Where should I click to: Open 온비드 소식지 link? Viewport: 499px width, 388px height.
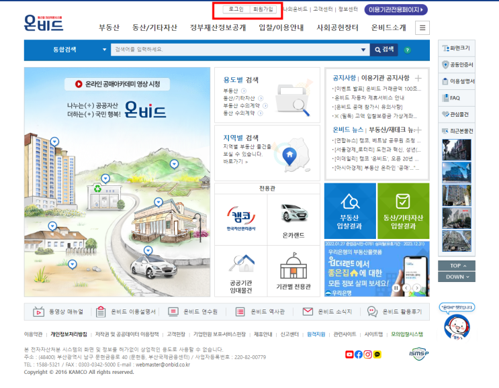[327, 311]
